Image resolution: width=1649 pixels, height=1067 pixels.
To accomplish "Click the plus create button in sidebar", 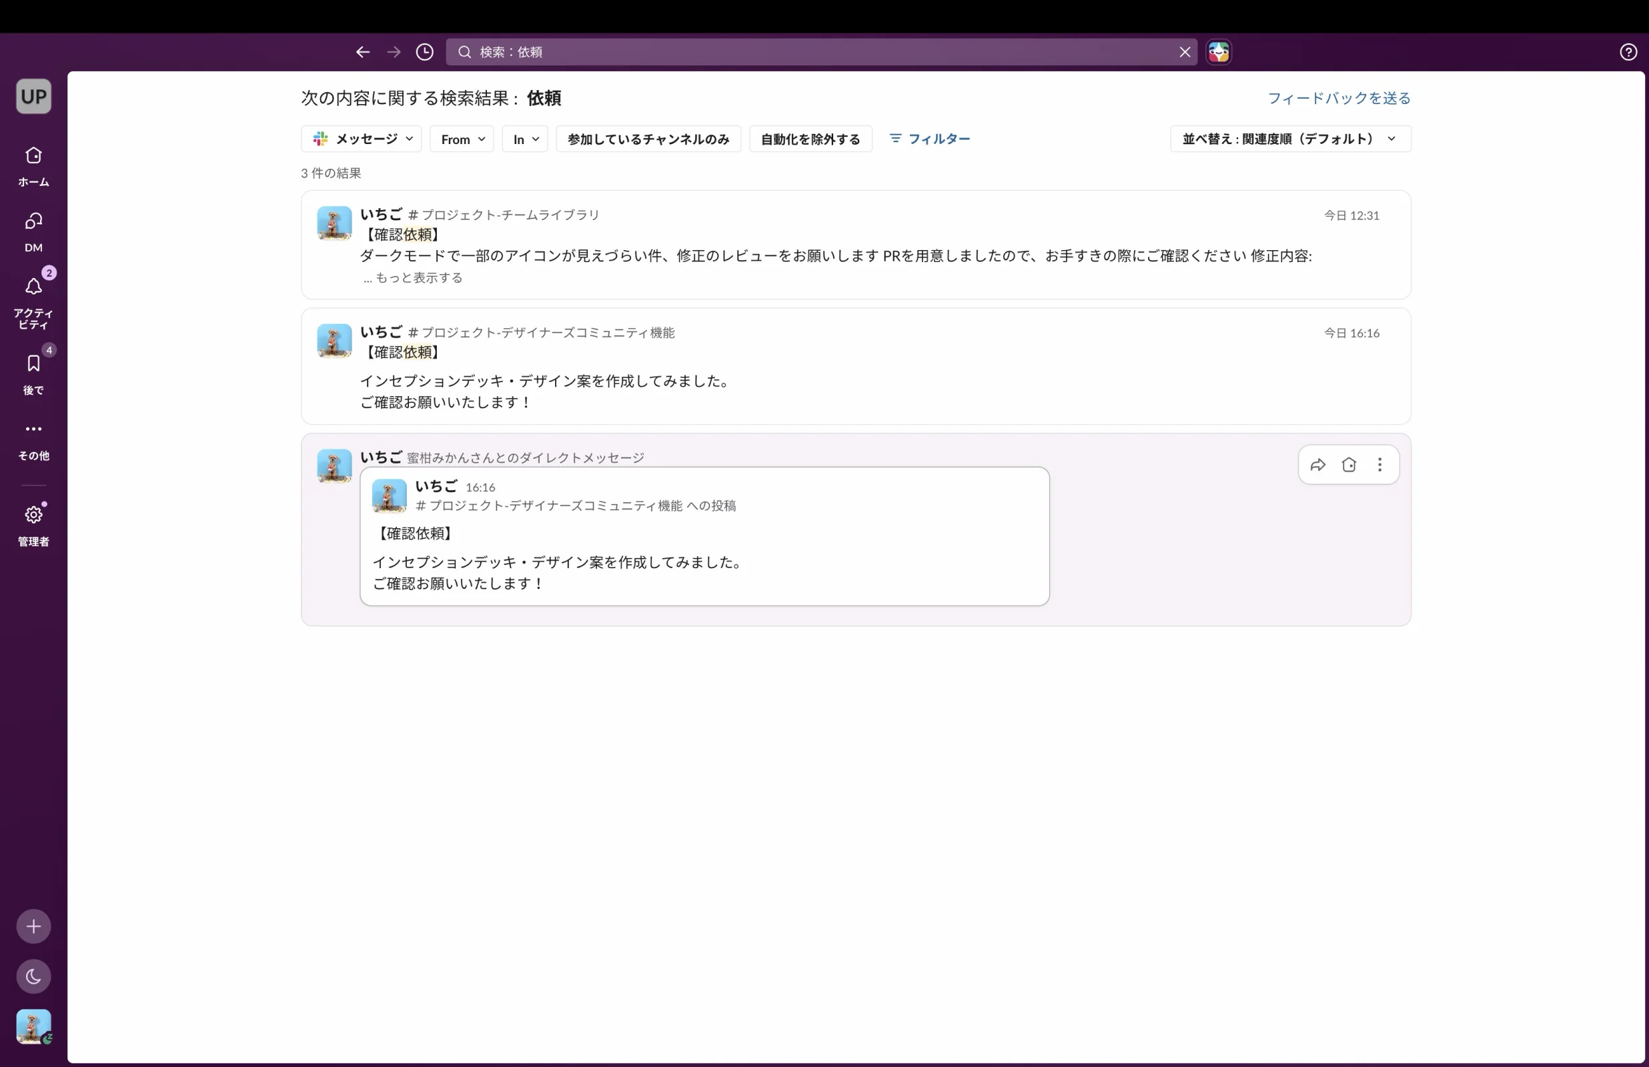I will click(x=33, y=926).
